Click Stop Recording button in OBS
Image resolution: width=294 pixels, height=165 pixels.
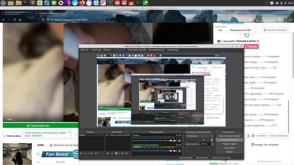pos(229,140)
